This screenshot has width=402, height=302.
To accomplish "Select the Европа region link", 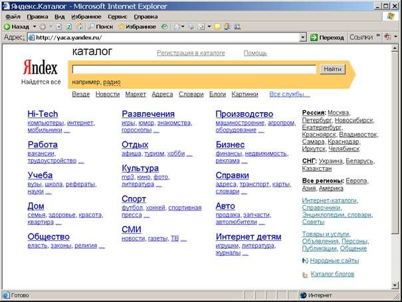I will point(356,181).
